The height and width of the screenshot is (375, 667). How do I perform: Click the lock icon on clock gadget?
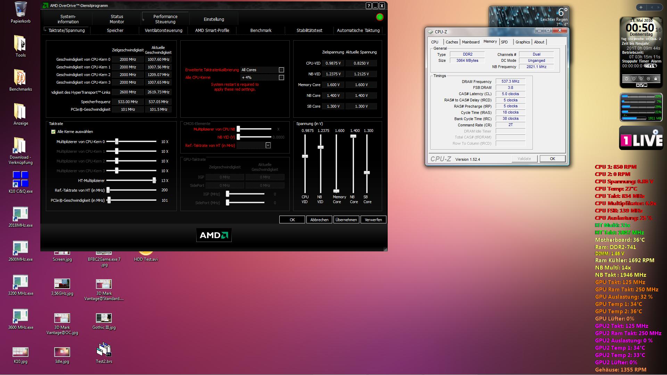(656, 79)
